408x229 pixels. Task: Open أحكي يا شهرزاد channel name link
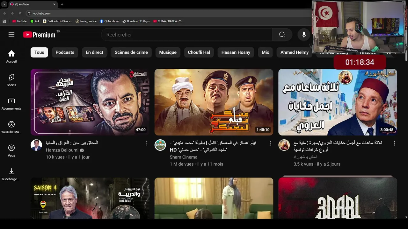click(x=305, y=157)
